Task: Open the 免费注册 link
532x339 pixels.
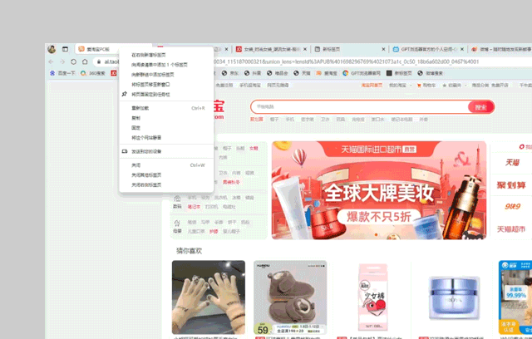Action: (224, 86)
